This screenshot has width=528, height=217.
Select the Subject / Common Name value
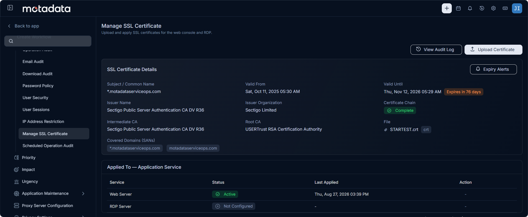click(134, 92)
